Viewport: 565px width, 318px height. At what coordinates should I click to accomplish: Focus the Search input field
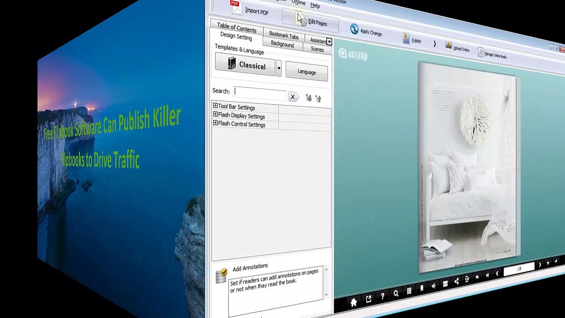[x=260, y=93]
